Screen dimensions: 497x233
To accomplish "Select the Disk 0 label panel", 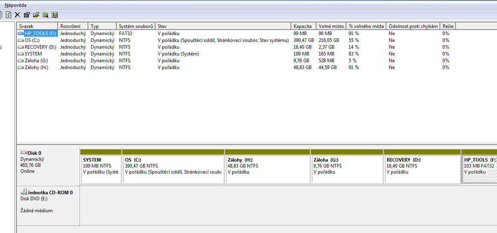I will click(x=48, y=167).
